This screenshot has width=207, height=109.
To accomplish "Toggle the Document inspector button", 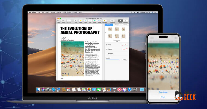I will (x=125, y=21).
